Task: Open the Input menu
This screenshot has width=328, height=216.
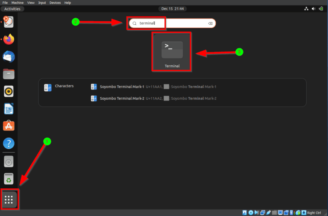Action: (42, 3)
